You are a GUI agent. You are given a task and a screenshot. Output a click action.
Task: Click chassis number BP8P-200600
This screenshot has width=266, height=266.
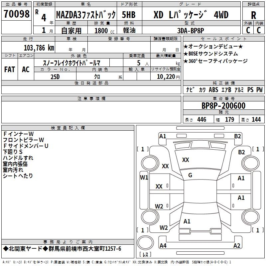click(x=223, y=106)
